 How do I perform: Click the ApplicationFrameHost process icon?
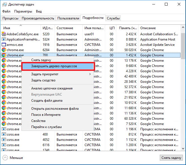pyautogui.click(x=4, y=39)
